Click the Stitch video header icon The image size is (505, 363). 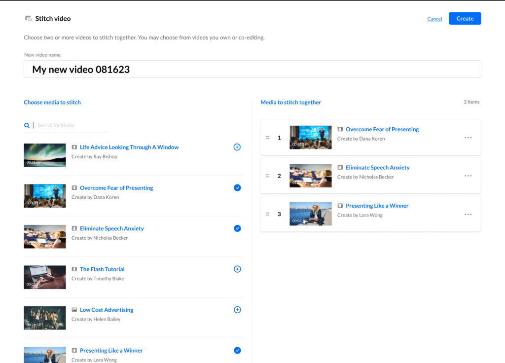click(x=28, y=19)
